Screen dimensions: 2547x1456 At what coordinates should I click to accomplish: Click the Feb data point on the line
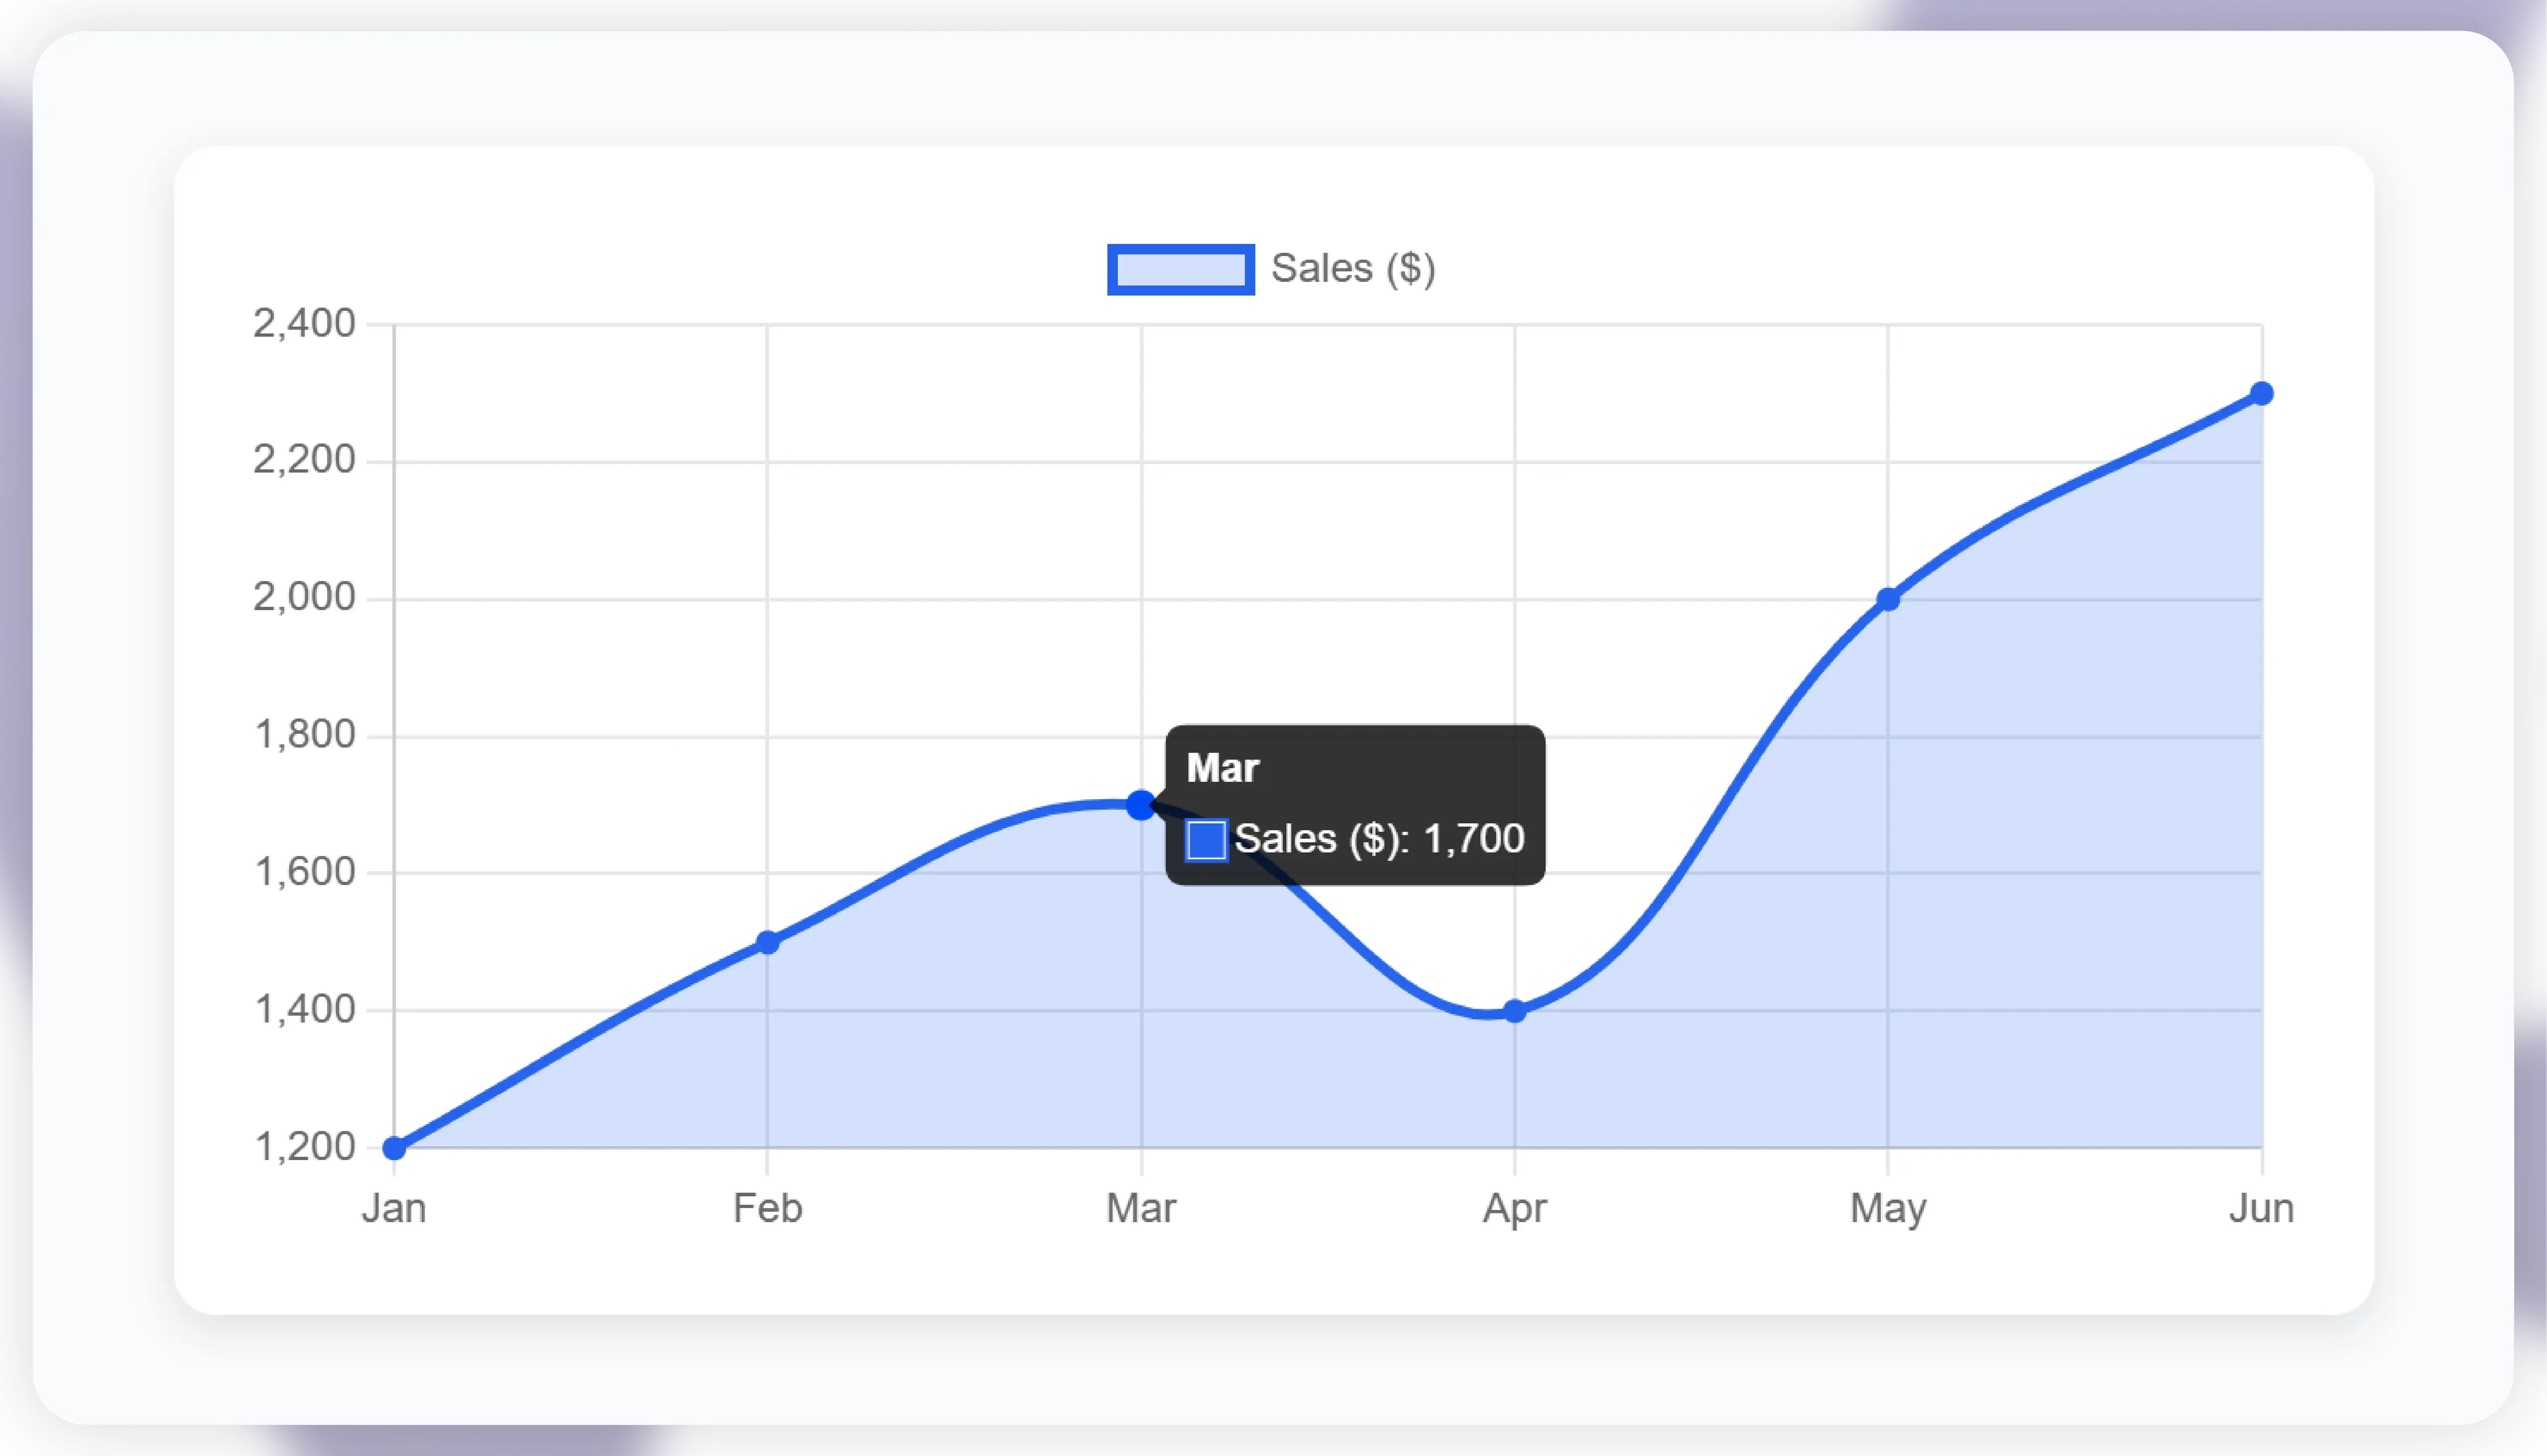click(x=767, y=942)
